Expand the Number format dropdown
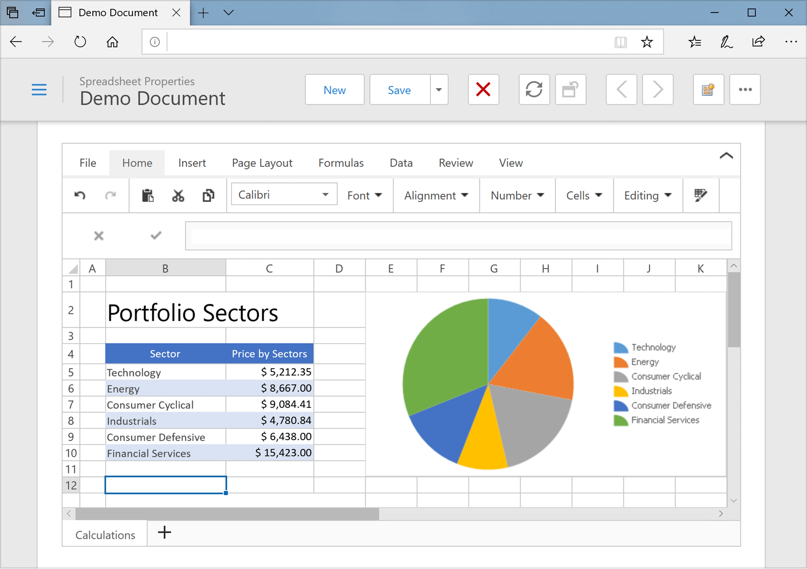807x569 pixels. coord(517,196)
